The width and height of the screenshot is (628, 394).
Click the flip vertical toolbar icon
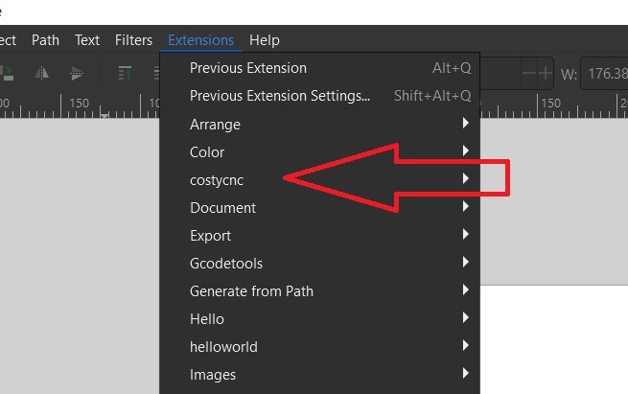pyautogui.click(x=78, y=74)
